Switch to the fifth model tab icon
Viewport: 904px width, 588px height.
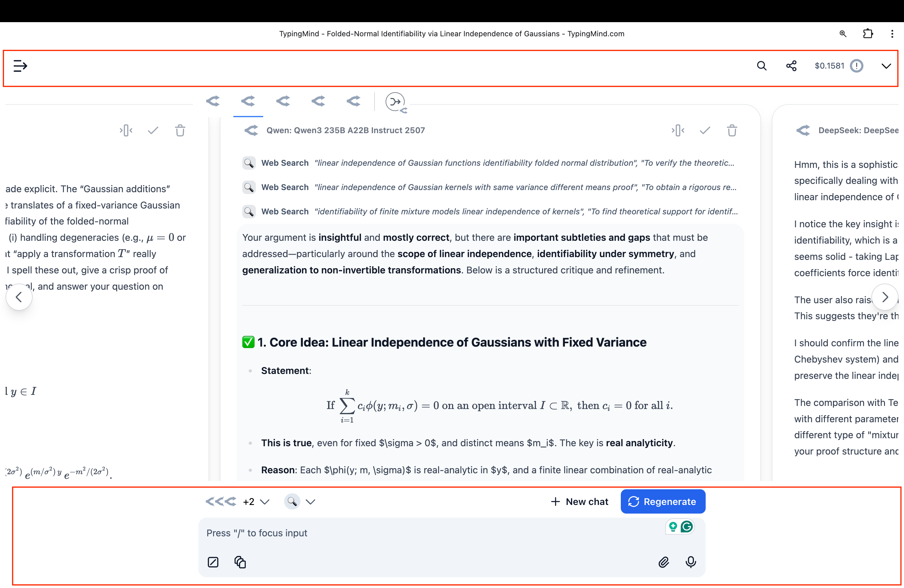click(353, 101)
